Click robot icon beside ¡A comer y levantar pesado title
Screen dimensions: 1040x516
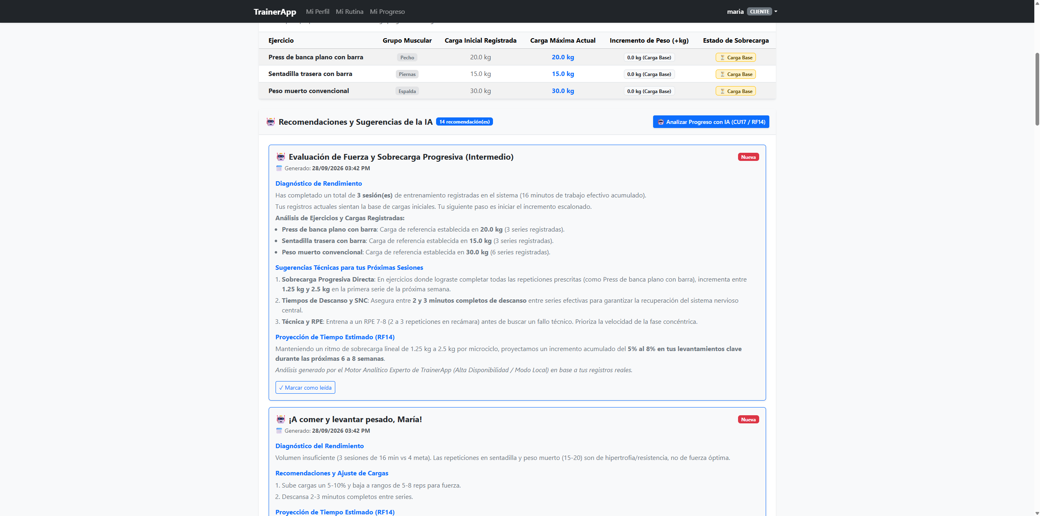pyautogui.click(x=281, y=419)
